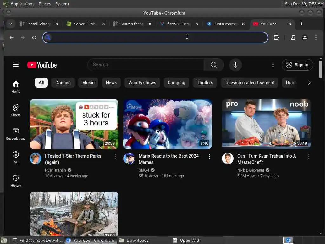Select the Camping filter chip
325x244 pixels.
pyautogui.click(x=176, y=83)
